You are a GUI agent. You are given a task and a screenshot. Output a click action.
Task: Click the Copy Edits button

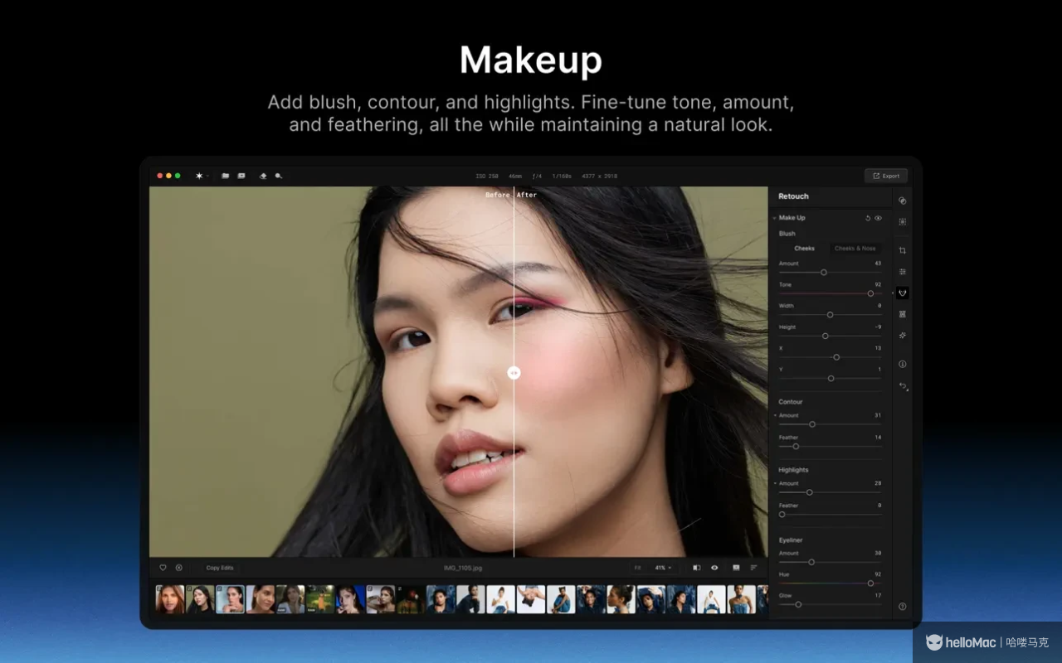pyautogui.click(x=220, y=568)
